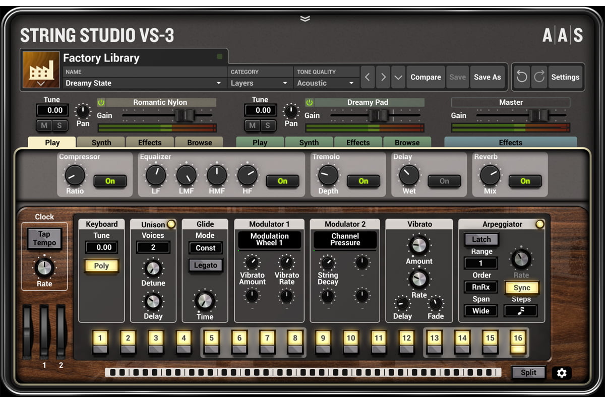Switch to Romantic Nylon Browse tab
Image resolution: width=605 pixels, height=403 pixels.
200,143
